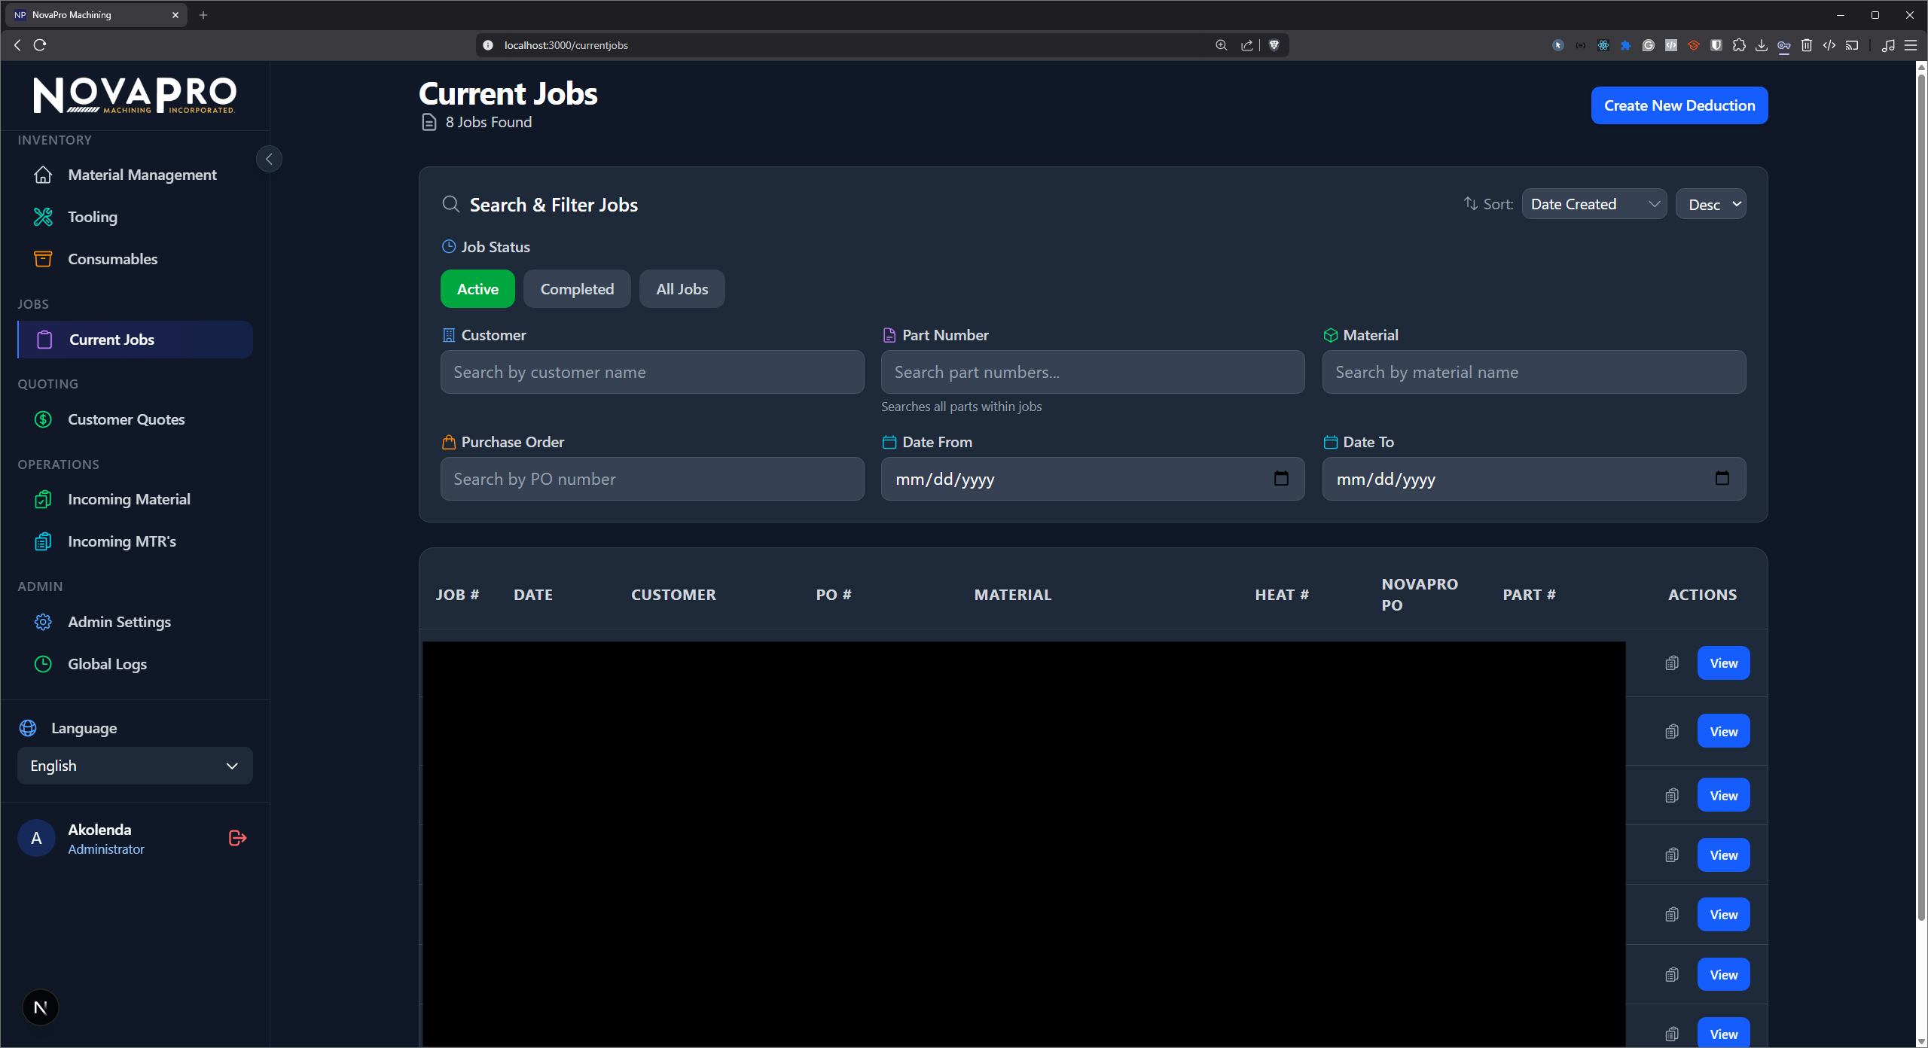Click the Customer Quotes dollar icon

pos(43,419)
